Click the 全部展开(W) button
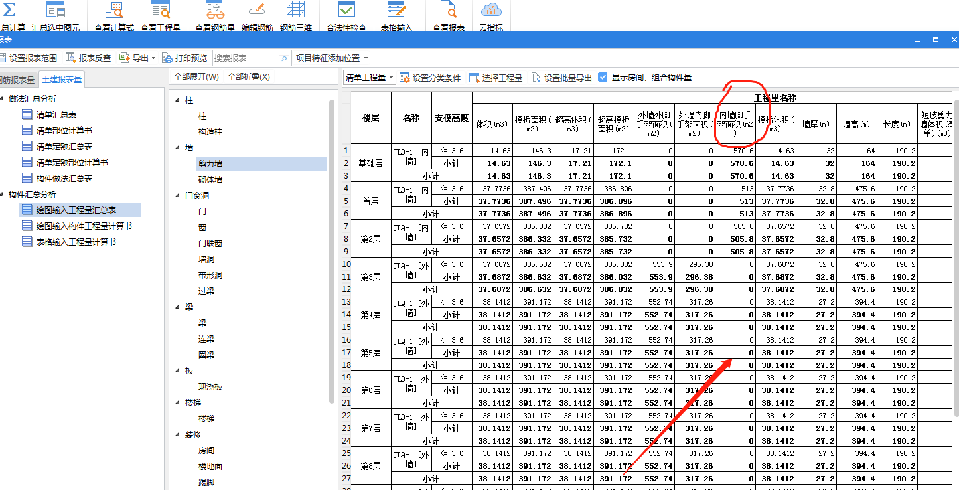The height and width of the screenshot is (490, 959). pyautogui.click(x=196, y=77)
